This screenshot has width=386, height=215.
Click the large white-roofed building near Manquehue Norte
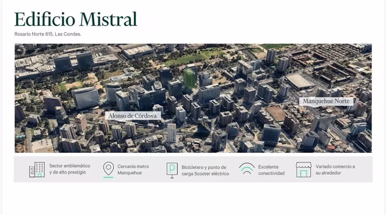pos(299,81)
